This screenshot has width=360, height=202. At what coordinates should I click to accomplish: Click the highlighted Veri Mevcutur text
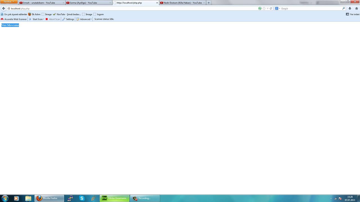[10, 25]
